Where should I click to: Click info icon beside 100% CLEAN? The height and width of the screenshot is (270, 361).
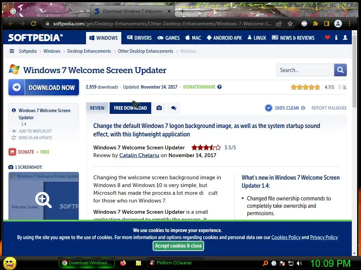point(303,108)
